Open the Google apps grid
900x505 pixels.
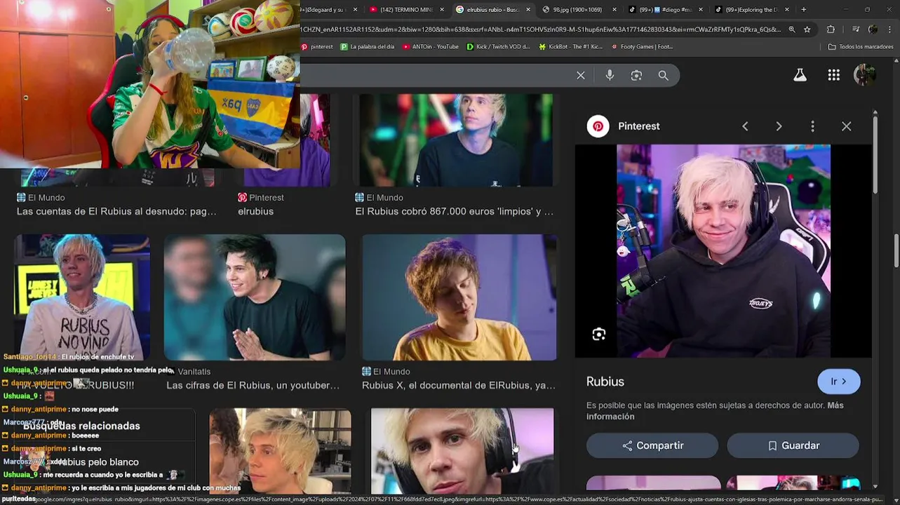[x=834, y=75]
